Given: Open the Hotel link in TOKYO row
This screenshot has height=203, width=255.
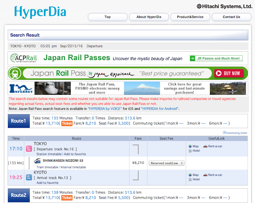Looking at the screenshot, I should point(196,150).
